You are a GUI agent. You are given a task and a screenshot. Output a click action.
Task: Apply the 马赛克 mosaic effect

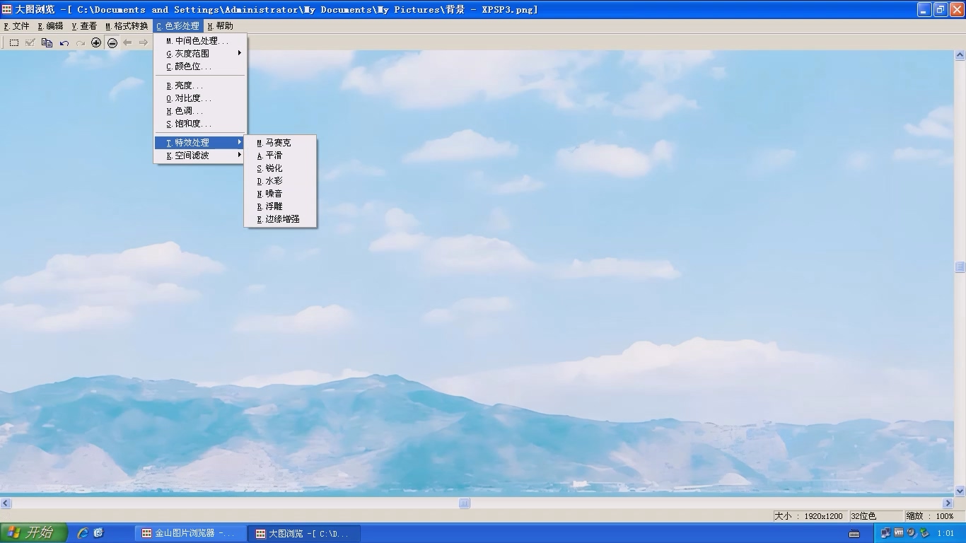pos(280,143)
